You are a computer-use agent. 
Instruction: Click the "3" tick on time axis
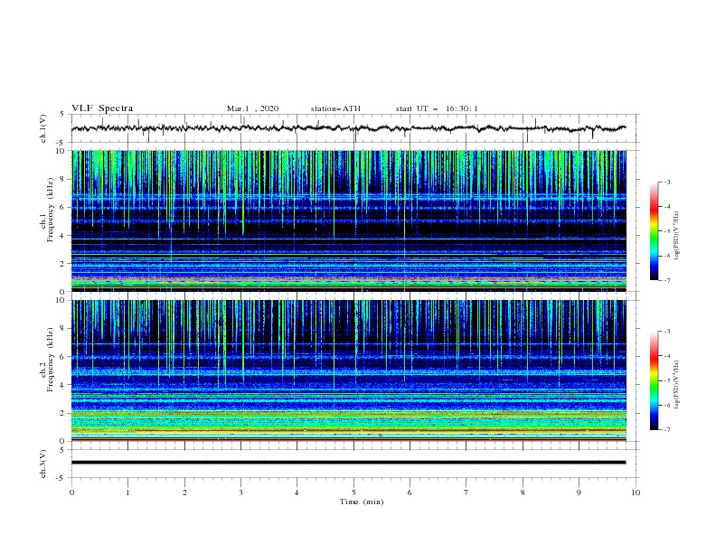(x=240, y=492)
